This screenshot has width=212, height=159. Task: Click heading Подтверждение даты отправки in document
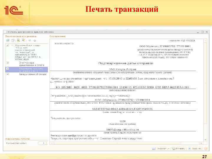click(x=126, y=63)
